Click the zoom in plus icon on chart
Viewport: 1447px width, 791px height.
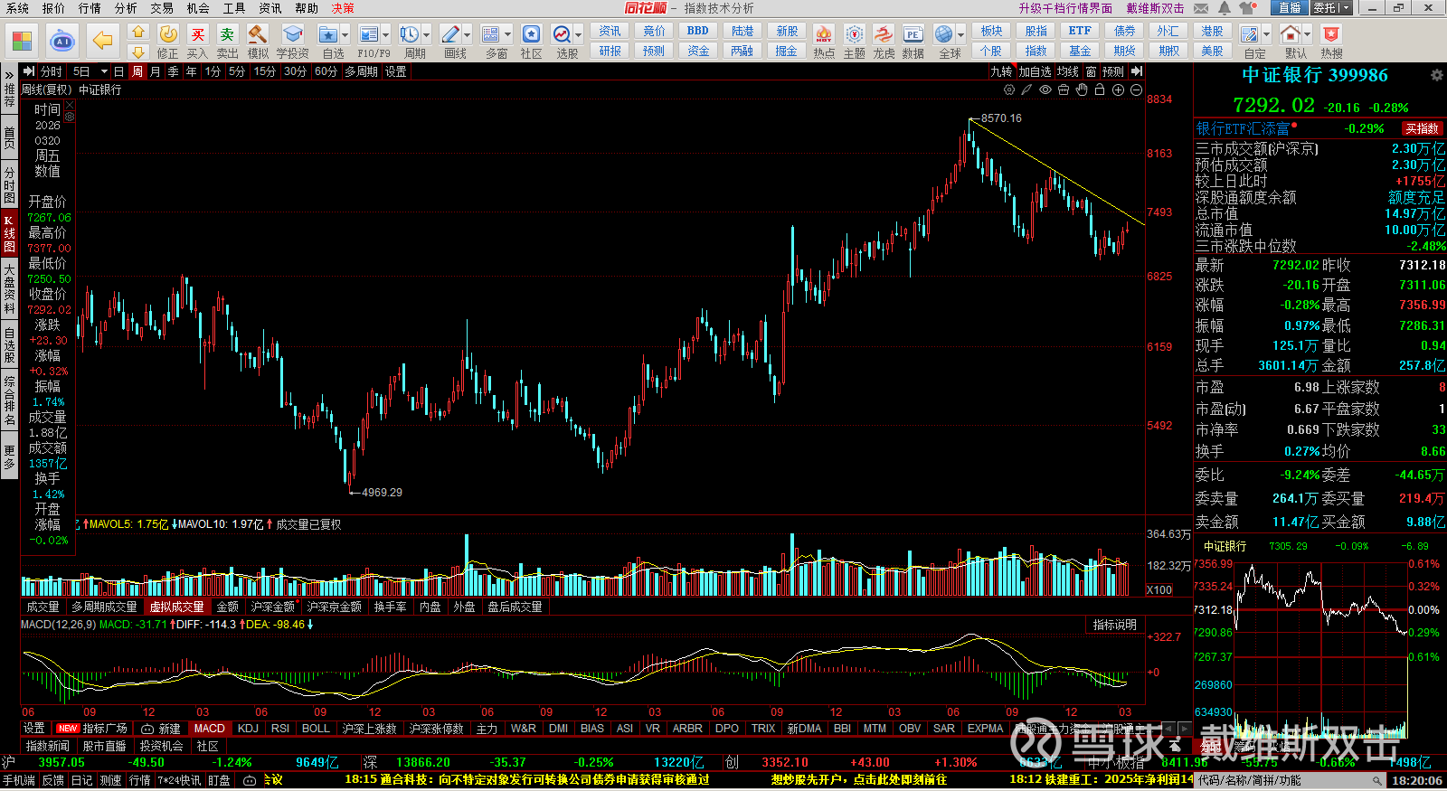coord(1118,89)
